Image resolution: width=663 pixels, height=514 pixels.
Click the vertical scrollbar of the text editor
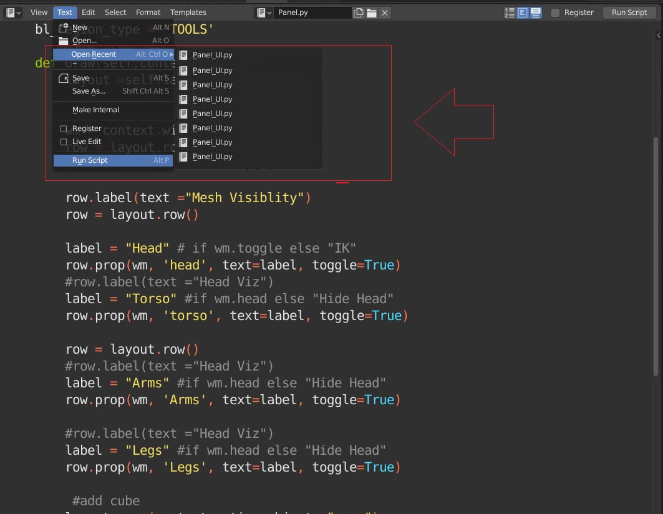coord(656,256)
